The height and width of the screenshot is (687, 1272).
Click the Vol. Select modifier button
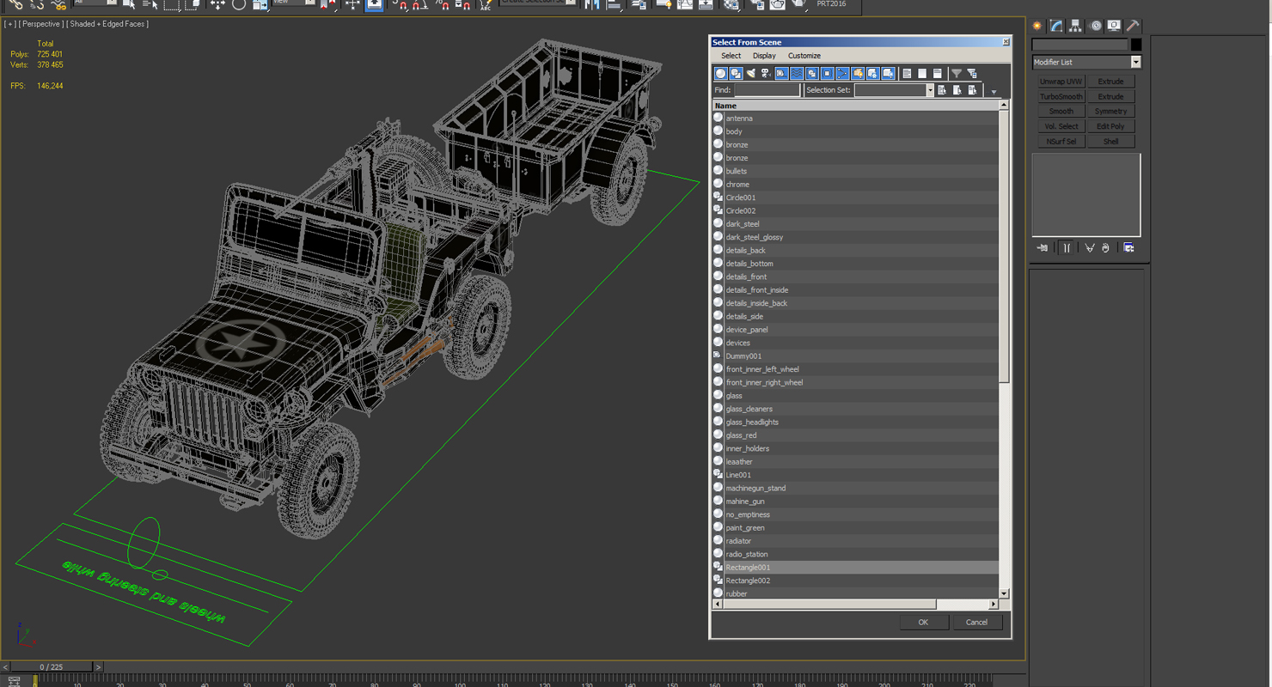1061,126
